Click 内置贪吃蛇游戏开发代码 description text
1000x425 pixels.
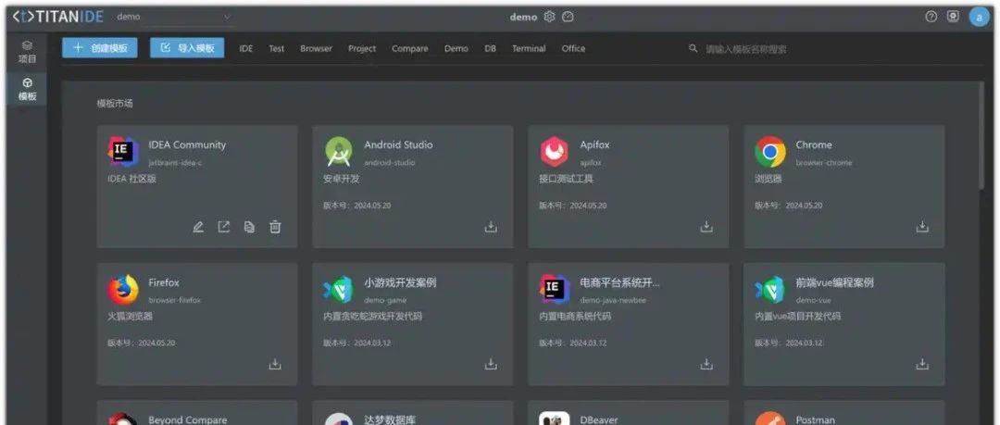click(x=372, y=317)
